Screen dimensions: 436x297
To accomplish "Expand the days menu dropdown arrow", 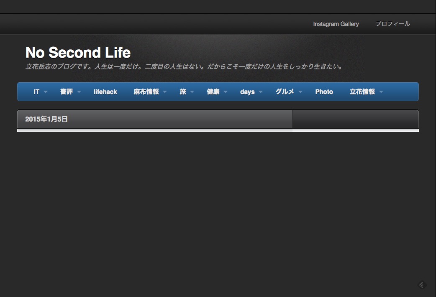I will 261,92.
